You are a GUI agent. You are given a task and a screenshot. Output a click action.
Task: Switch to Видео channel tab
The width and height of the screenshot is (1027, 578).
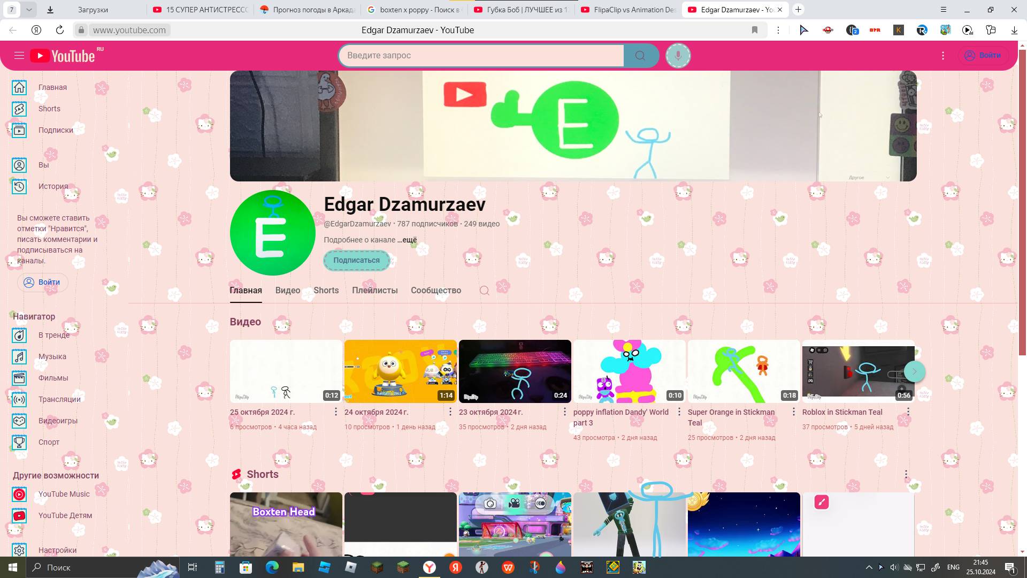tap(288, 291)
